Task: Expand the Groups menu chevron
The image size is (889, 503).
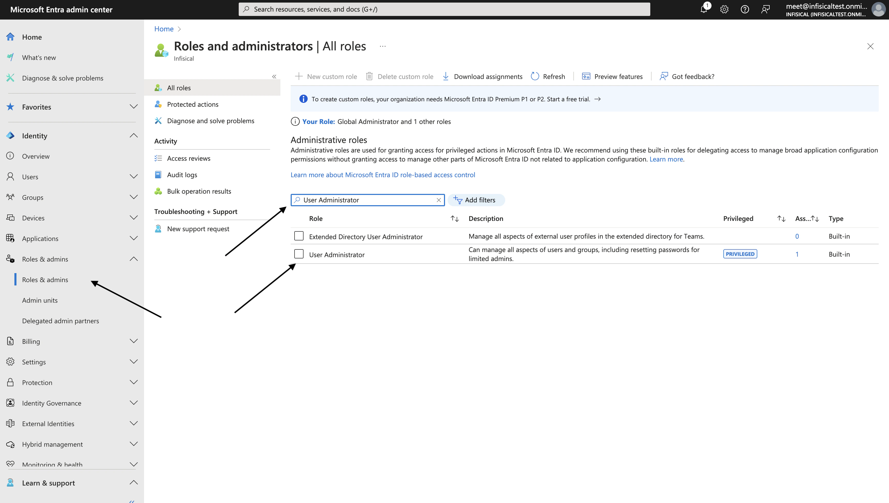Action: pos(133,197)
